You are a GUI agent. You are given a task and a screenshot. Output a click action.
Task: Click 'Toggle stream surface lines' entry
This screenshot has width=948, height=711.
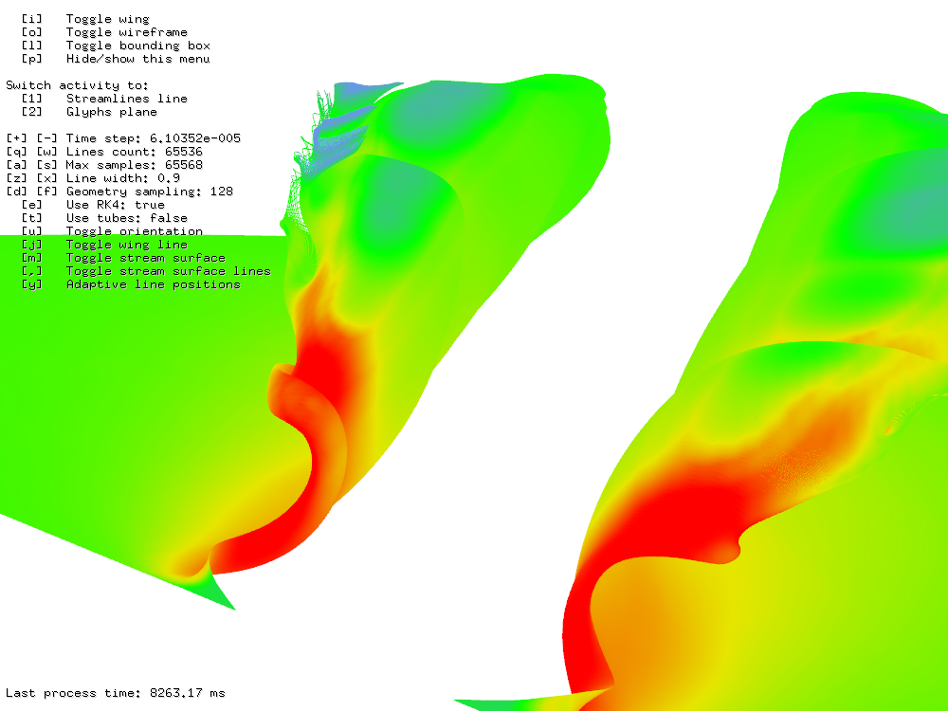(x=168, y=271)
